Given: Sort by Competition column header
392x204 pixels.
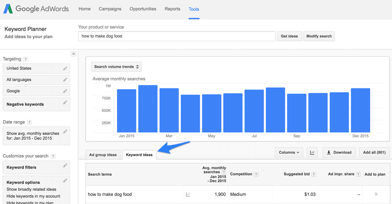Looking at the screenshot, I should pos(241,174).
